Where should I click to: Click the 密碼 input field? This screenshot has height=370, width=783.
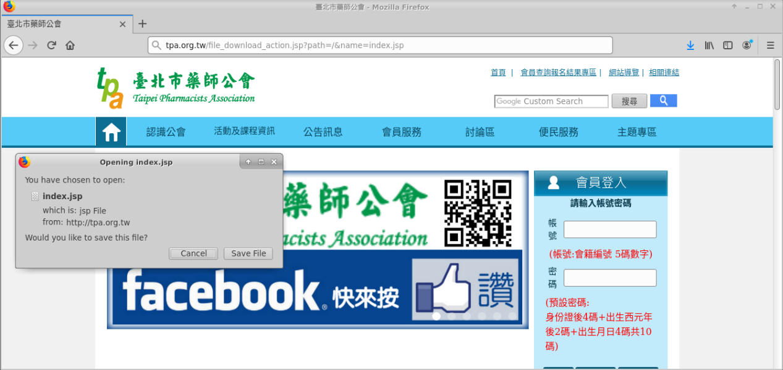tap(610, 277)
